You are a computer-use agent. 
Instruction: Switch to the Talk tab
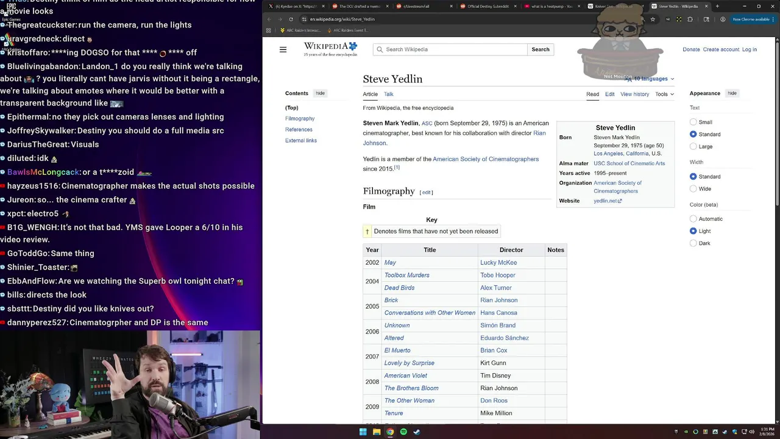point(388,94)
